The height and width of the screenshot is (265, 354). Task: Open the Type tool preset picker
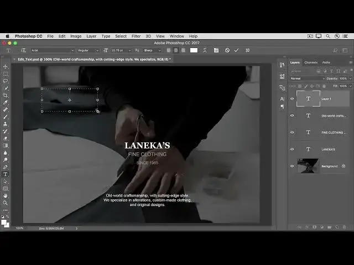(8, 50)
